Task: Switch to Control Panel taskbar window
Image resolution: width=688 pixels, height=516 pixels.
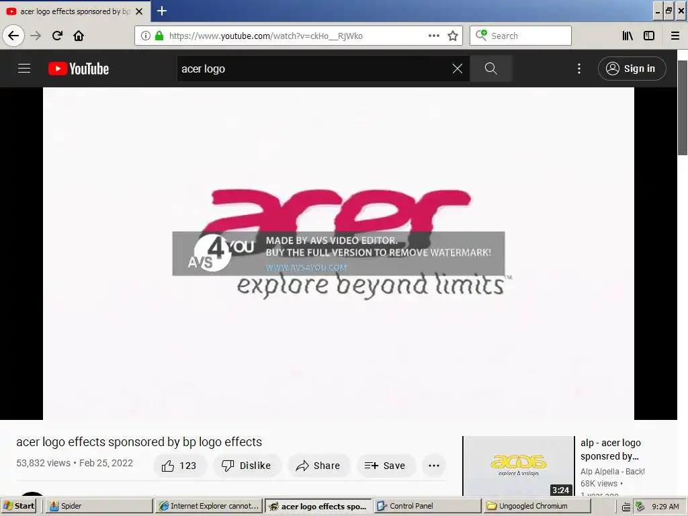Action: pyautogui.click(x=427, y=506)
